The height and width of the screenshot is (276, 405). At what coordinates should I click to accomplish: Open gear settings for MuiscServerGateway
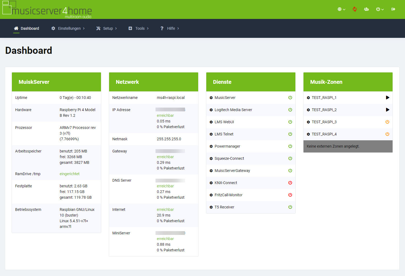point(211,171)
